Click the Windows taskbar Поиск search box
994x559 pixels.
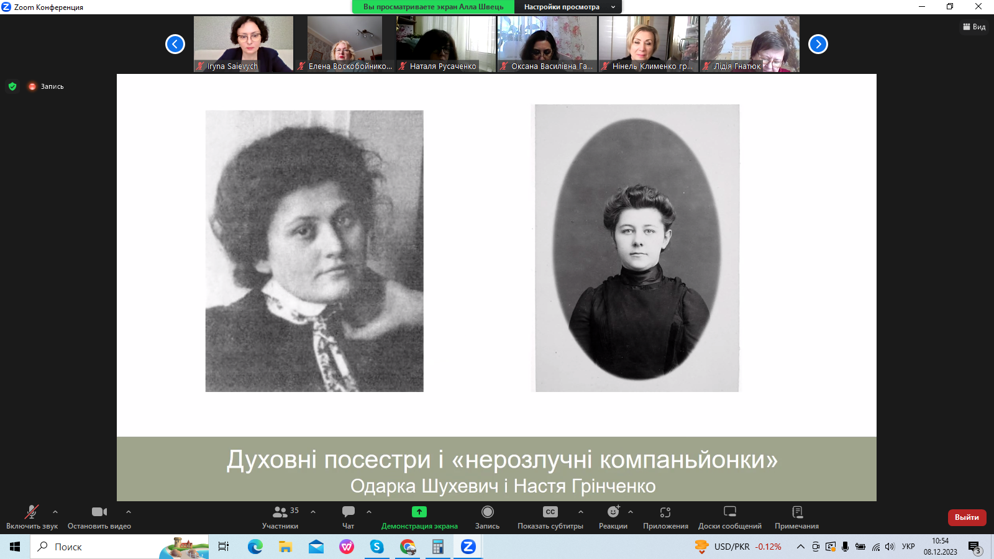[x=99, y=547]
